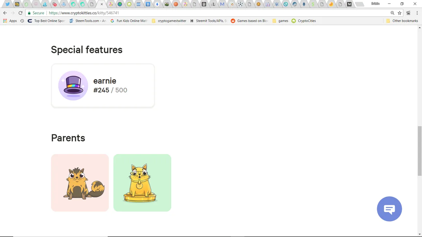This screenshot has width=422, height=237.
Task: Open the zoom magnifier in address bar
Action: tap(392, 13)
